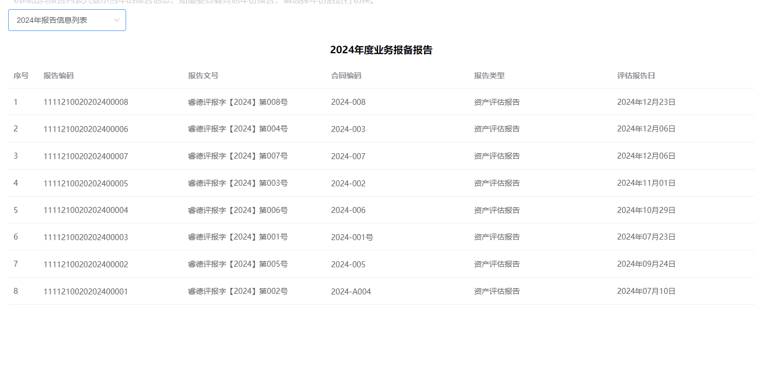This screenshot has height=377, width=757.
Task: Click the 2024年度业务报备报告 table title
Action: point(381,50)
